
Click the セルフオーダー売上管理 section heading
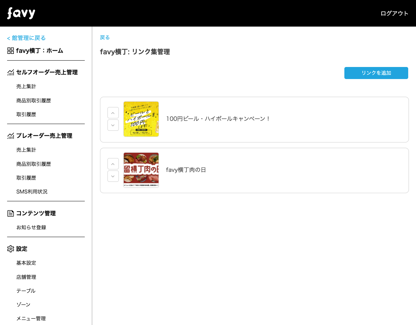47,72
